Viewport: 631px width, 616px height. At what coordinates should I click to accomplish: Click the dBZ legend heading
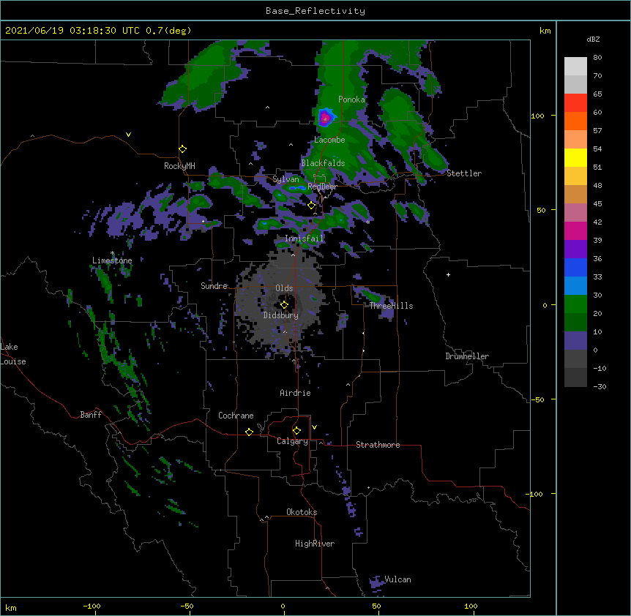pos(593,39)
